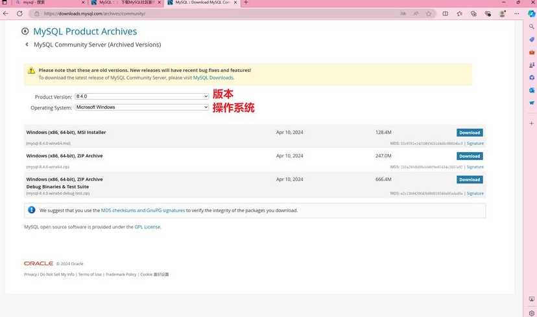537x317 pixels.
Task: Download the 247.0M ZIP Archive
Action: [470, 156]
